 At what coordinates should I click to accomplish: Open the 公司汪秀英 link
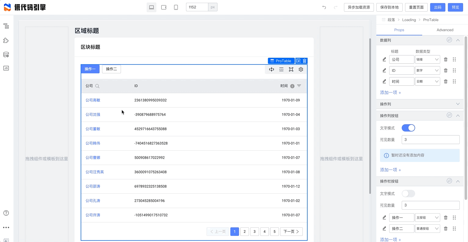[95, 172]
